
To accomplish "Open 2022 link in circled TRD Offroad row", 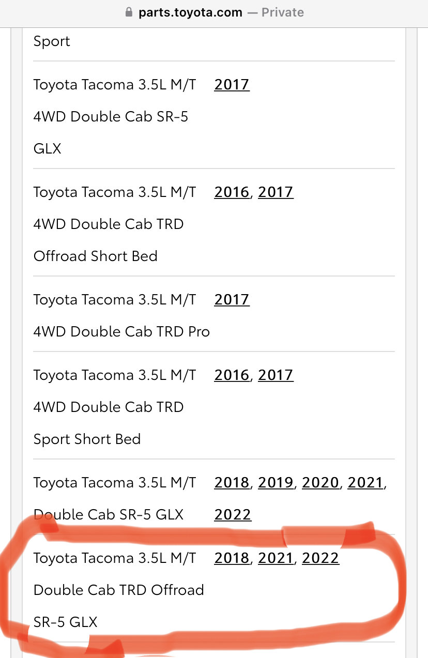I will [x=320, y=558].
